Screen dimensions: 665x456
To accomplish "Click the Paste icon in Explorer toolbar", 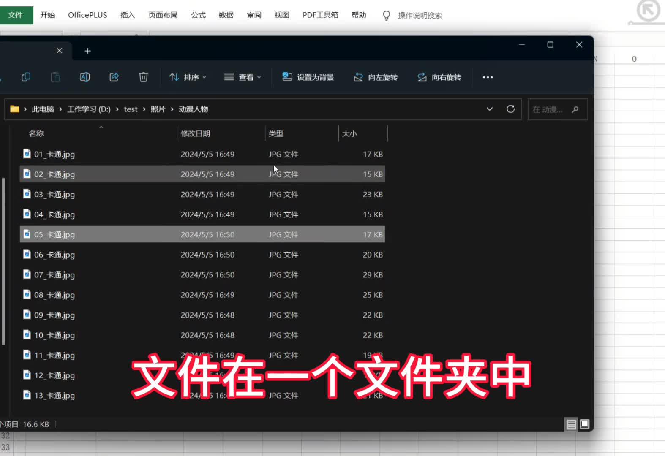I will 55,77.
